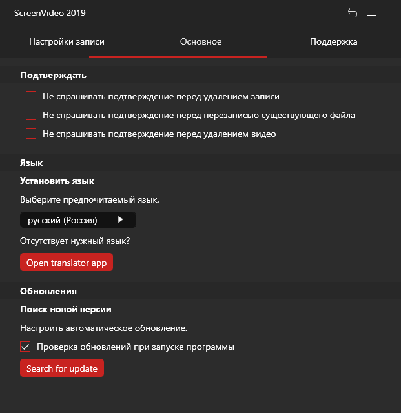Select the Основное tab
The width and height of the screenshot is (401, 413).
point(201,42)
